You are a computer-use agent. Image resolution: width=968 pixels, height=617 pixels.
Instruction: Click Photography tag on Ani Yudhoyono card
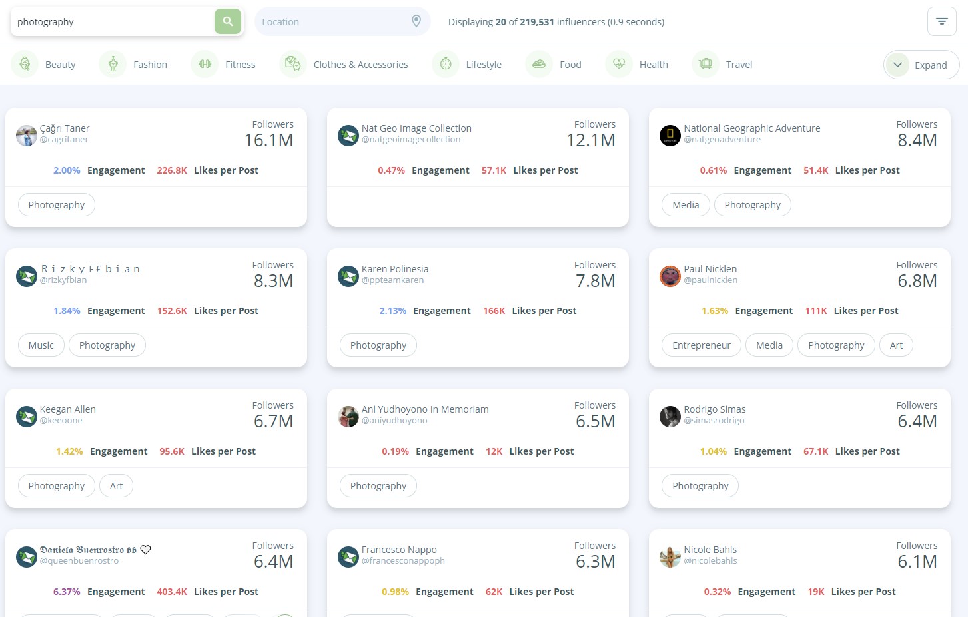[x=378, y=486]
